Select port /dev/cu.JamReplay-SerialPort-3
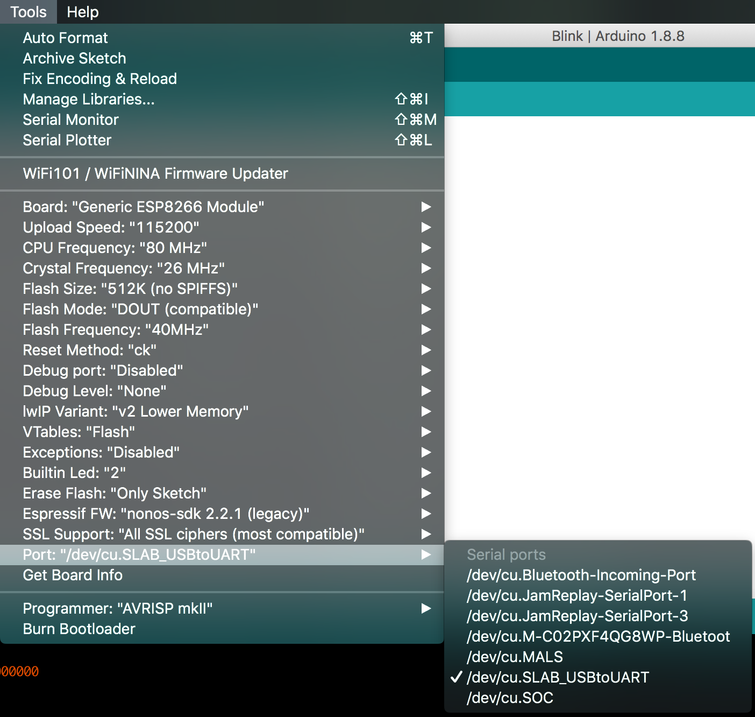Image resolution: width=755 pixels, height=717 pixels. click(x=598, y=616)
